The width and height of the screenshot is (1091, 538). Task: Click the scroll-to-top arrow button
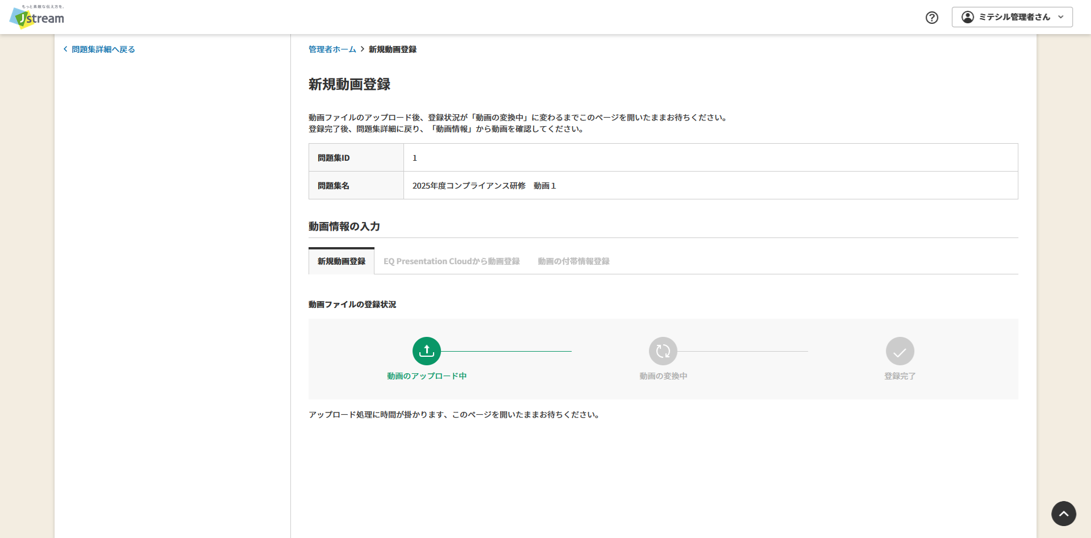(x=1064, y=514)
